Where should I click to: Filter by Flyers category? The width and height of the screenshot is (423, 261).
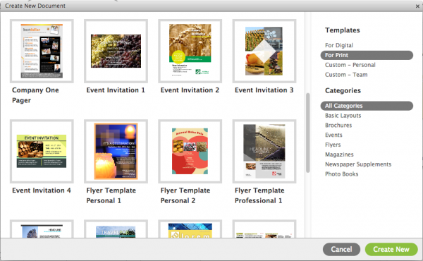pyautogui.click(x=333, y=145)
